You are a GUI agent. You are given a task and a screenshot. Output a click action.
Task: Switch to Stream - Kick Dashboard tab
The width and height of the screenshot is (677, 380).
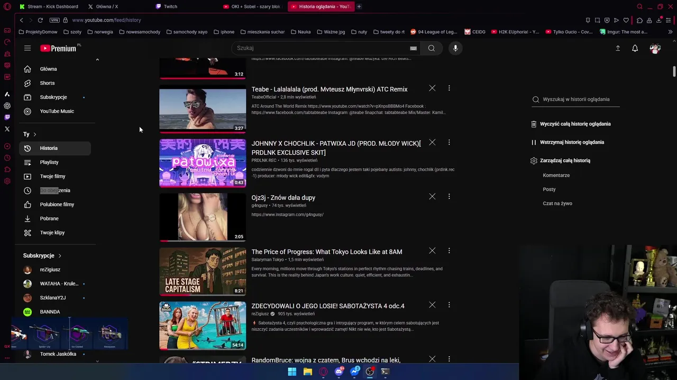pyautogui.click(x=49, y=6)
